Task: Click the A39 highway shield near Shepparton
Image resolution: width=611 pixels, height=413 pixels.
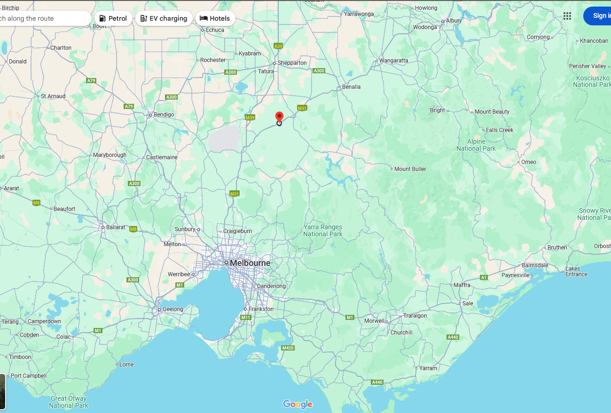Action: [278, 46]
